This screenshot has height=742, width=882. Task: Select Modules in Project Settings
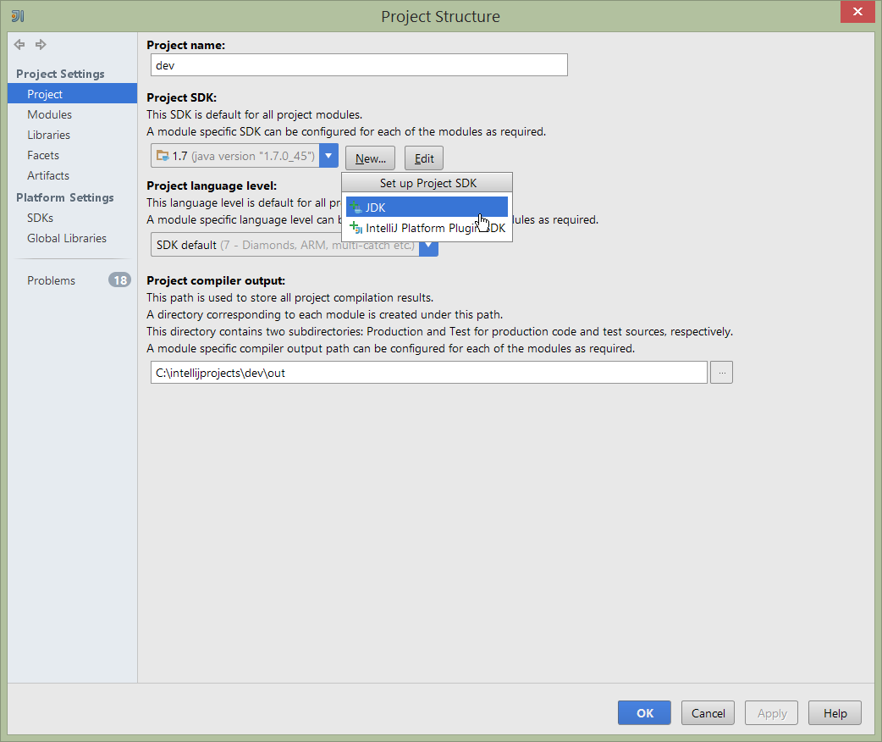point(49,114)
